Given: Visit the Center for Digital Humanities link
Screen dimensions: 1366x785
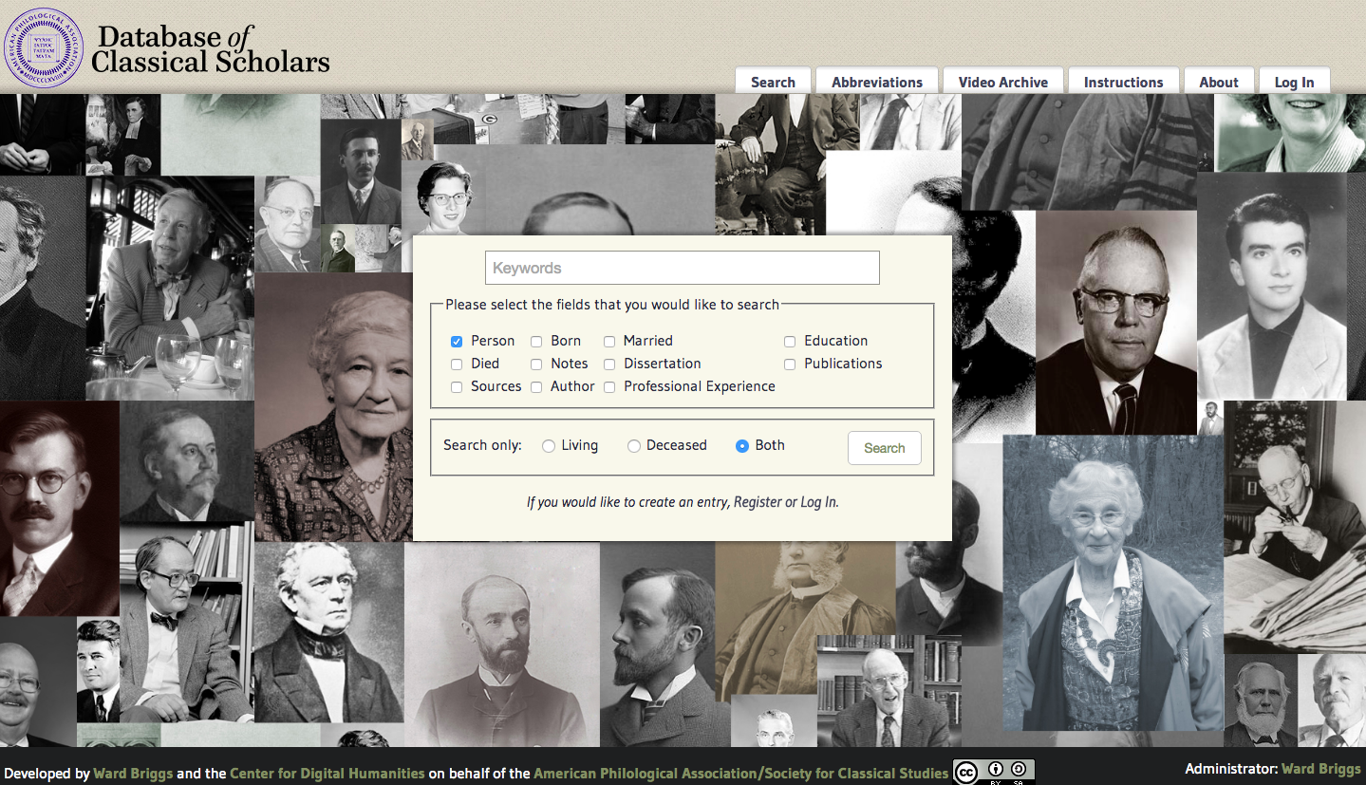Looking at the screenshot, I should [x=327, y=773].
